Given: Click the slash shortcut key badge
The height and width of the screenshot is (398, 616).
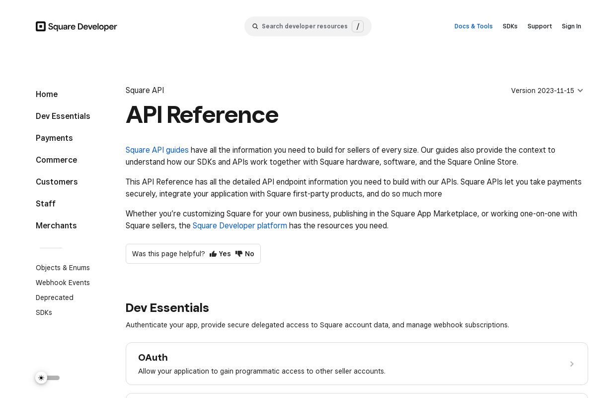Looking at the screenshot, I should pyautogui.click(x=358, y=26).
